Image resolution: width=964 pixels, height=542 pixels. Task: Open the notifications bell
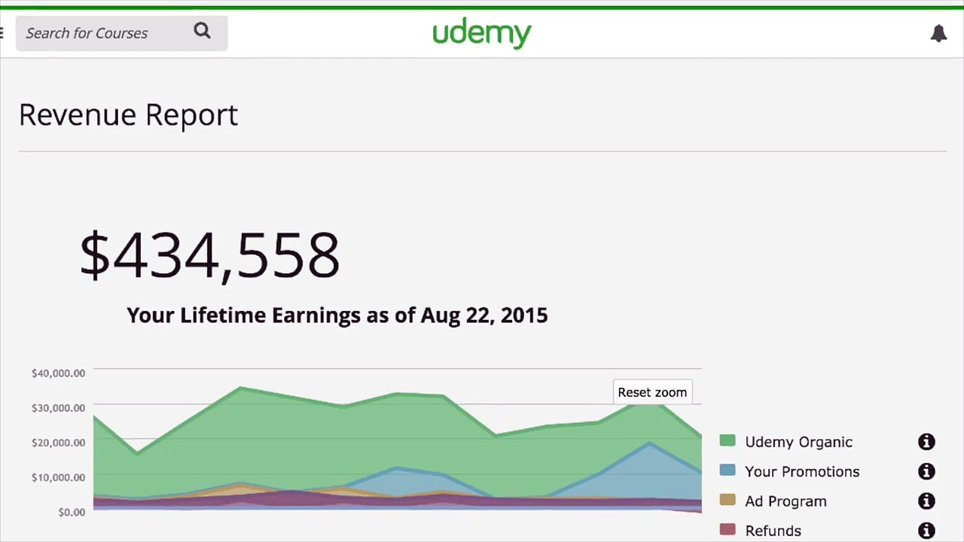[x=938, y=33]
